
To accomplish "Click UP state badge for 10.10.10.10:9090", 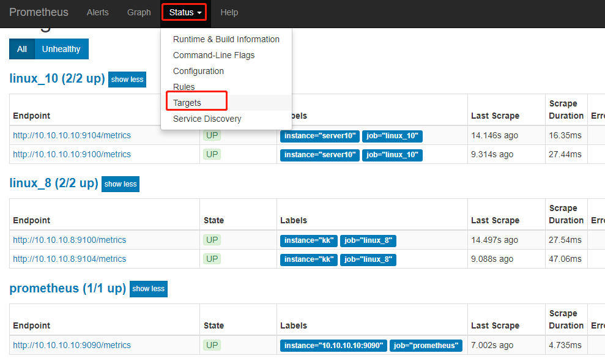I will [x=212, y=345].
